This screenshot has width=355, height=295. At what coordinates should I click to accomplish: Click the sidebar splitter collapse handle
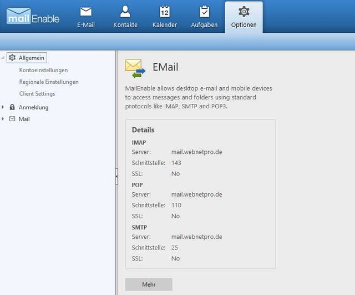click(x=116, y=176)
